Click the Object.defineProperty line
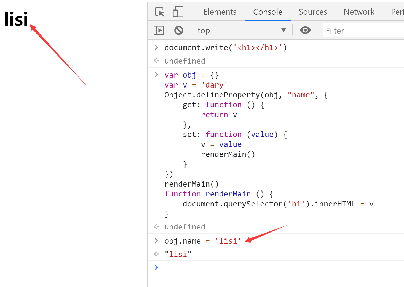 tap(246, 95)
